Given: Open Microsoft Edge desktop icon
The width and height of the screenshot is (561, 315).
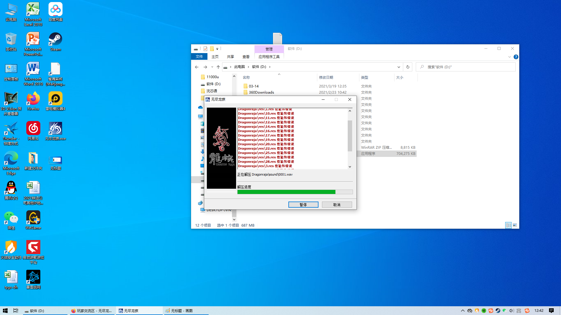Looking at the screenshot, I should (x=11, y=163).
